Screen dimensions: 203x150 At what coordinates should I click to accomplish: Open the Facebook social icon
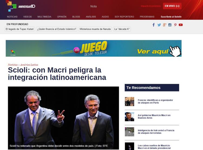(153, 25)
